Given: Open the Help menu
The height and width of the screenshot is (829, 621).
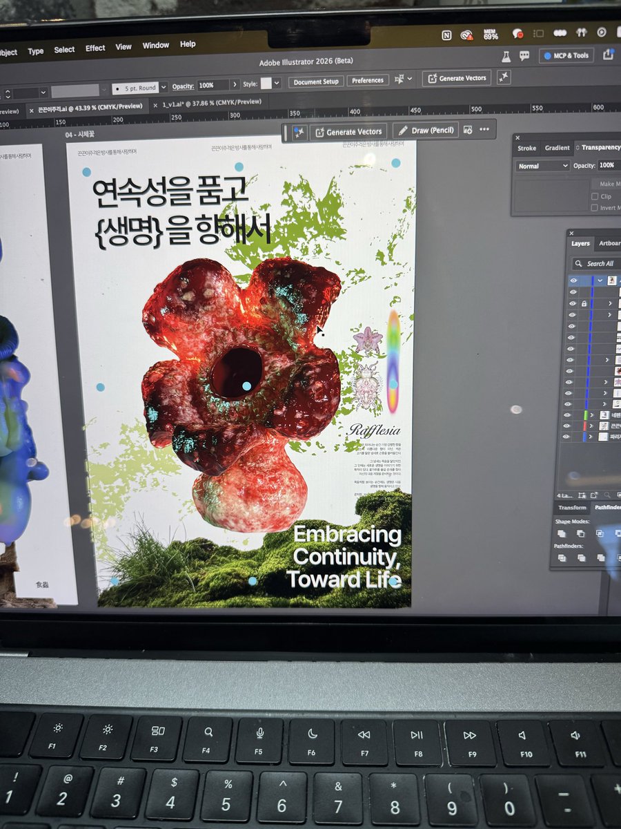Looking at the screenshot, I should pos(188,44).
